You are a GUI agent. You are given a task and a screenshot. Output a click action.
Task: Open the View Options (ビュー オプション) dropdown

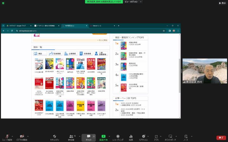(131, 2)
